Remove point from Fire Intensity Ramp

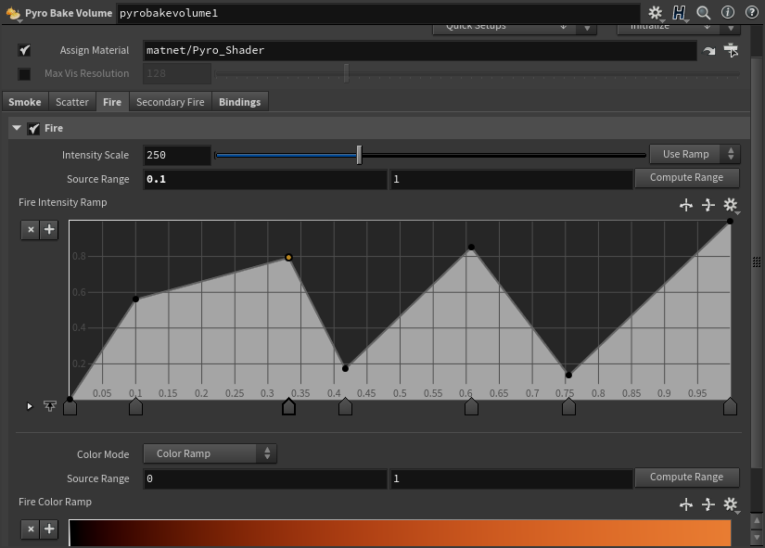31,230
